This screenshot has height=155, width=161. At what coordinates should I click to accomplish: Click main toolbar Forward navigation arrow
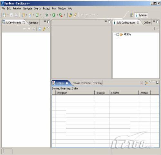94,15
